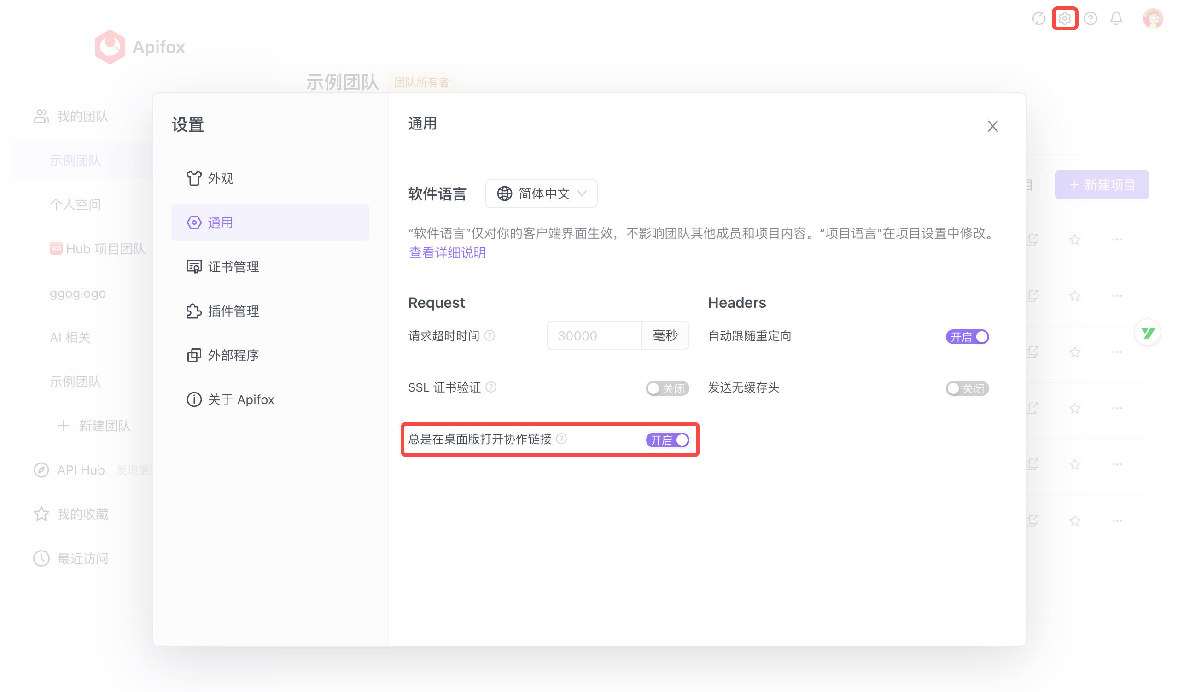Click the settings gear icon in top bar
Image resolution: width=1178 pixels, height=692 pixels.
(1064, 19)
